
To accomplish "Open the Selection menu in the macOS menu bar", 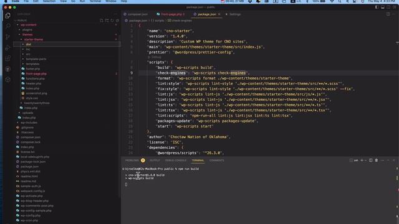I will point(49,1).
